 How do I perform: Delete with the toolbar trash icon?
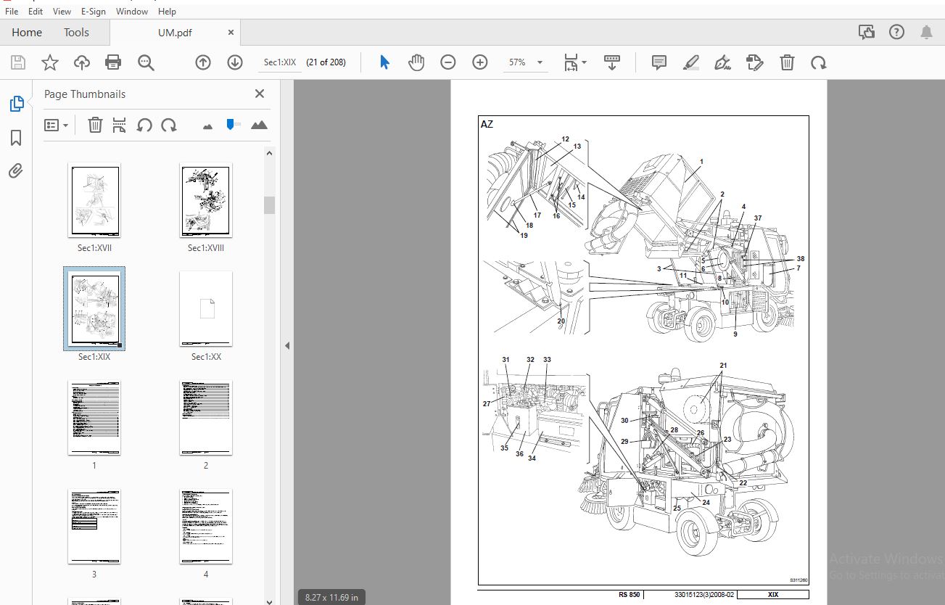pyautogui.click(x=787, y=62)
